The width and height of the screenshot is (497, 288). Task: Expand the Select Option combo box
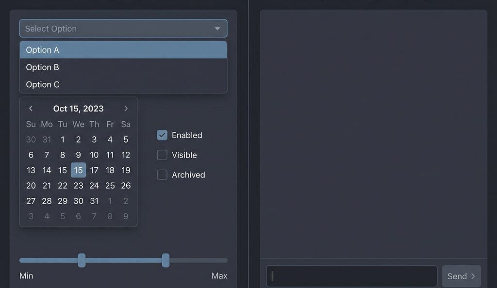coord(123,28)
